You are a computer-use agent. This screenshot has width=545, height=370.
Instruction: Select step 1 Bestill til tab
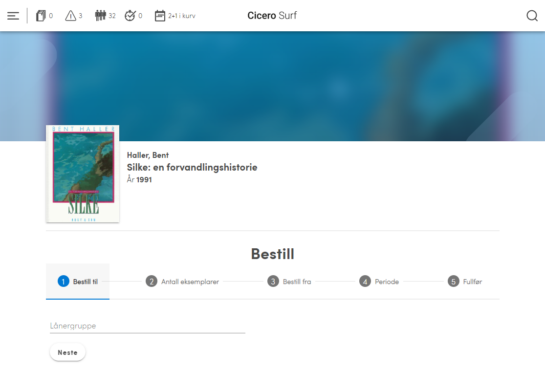(78, 282)
